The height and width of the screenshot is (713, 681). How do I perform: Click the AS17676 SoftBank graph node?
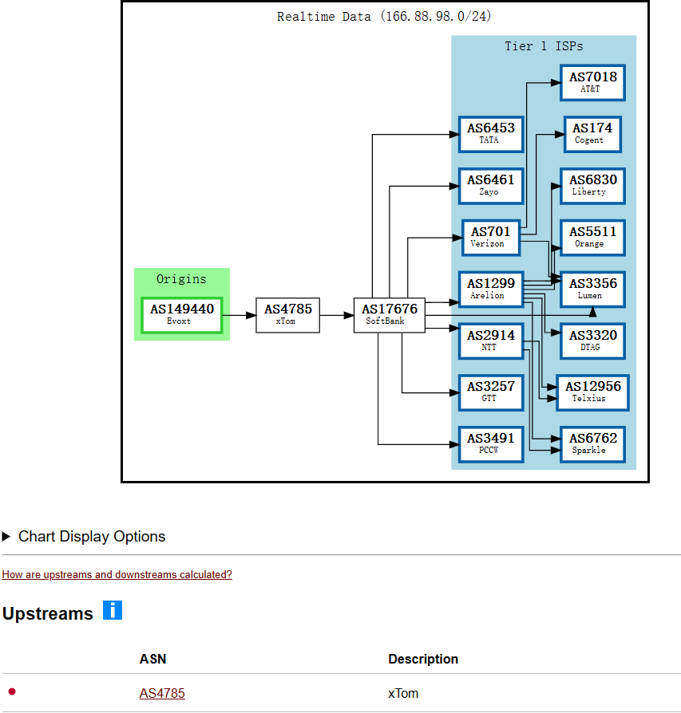pos(390,315)
